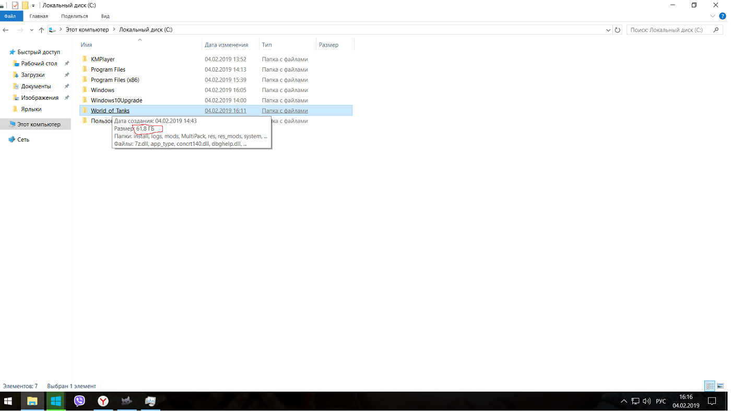Click the volume speaker icon in tray
This screenshot has width=731, height=411.
pyautogui.click(x=647, y=401)
